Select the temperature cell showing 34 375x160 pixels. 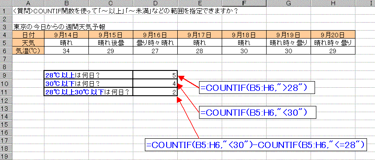click(x=66, y=51)
